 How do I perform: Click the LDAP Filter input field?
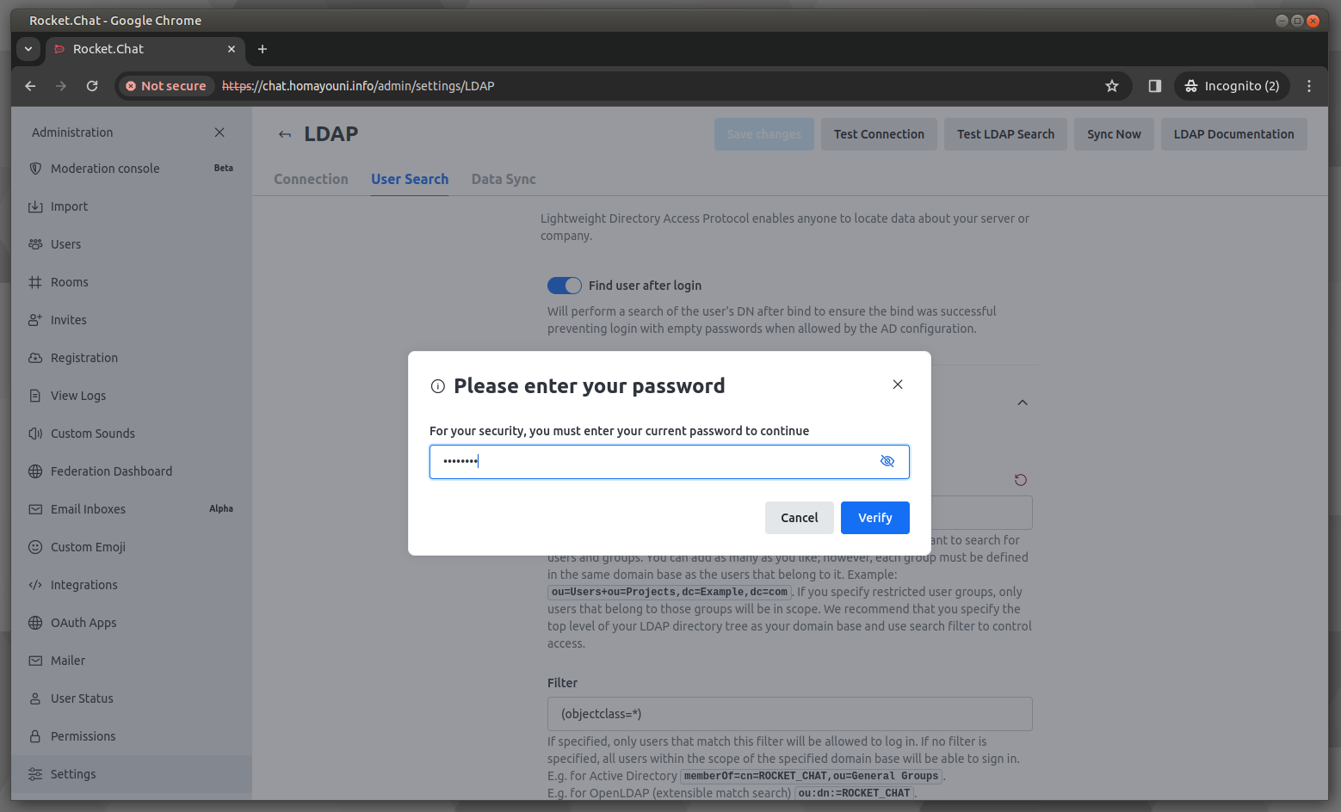pos(789,714)
